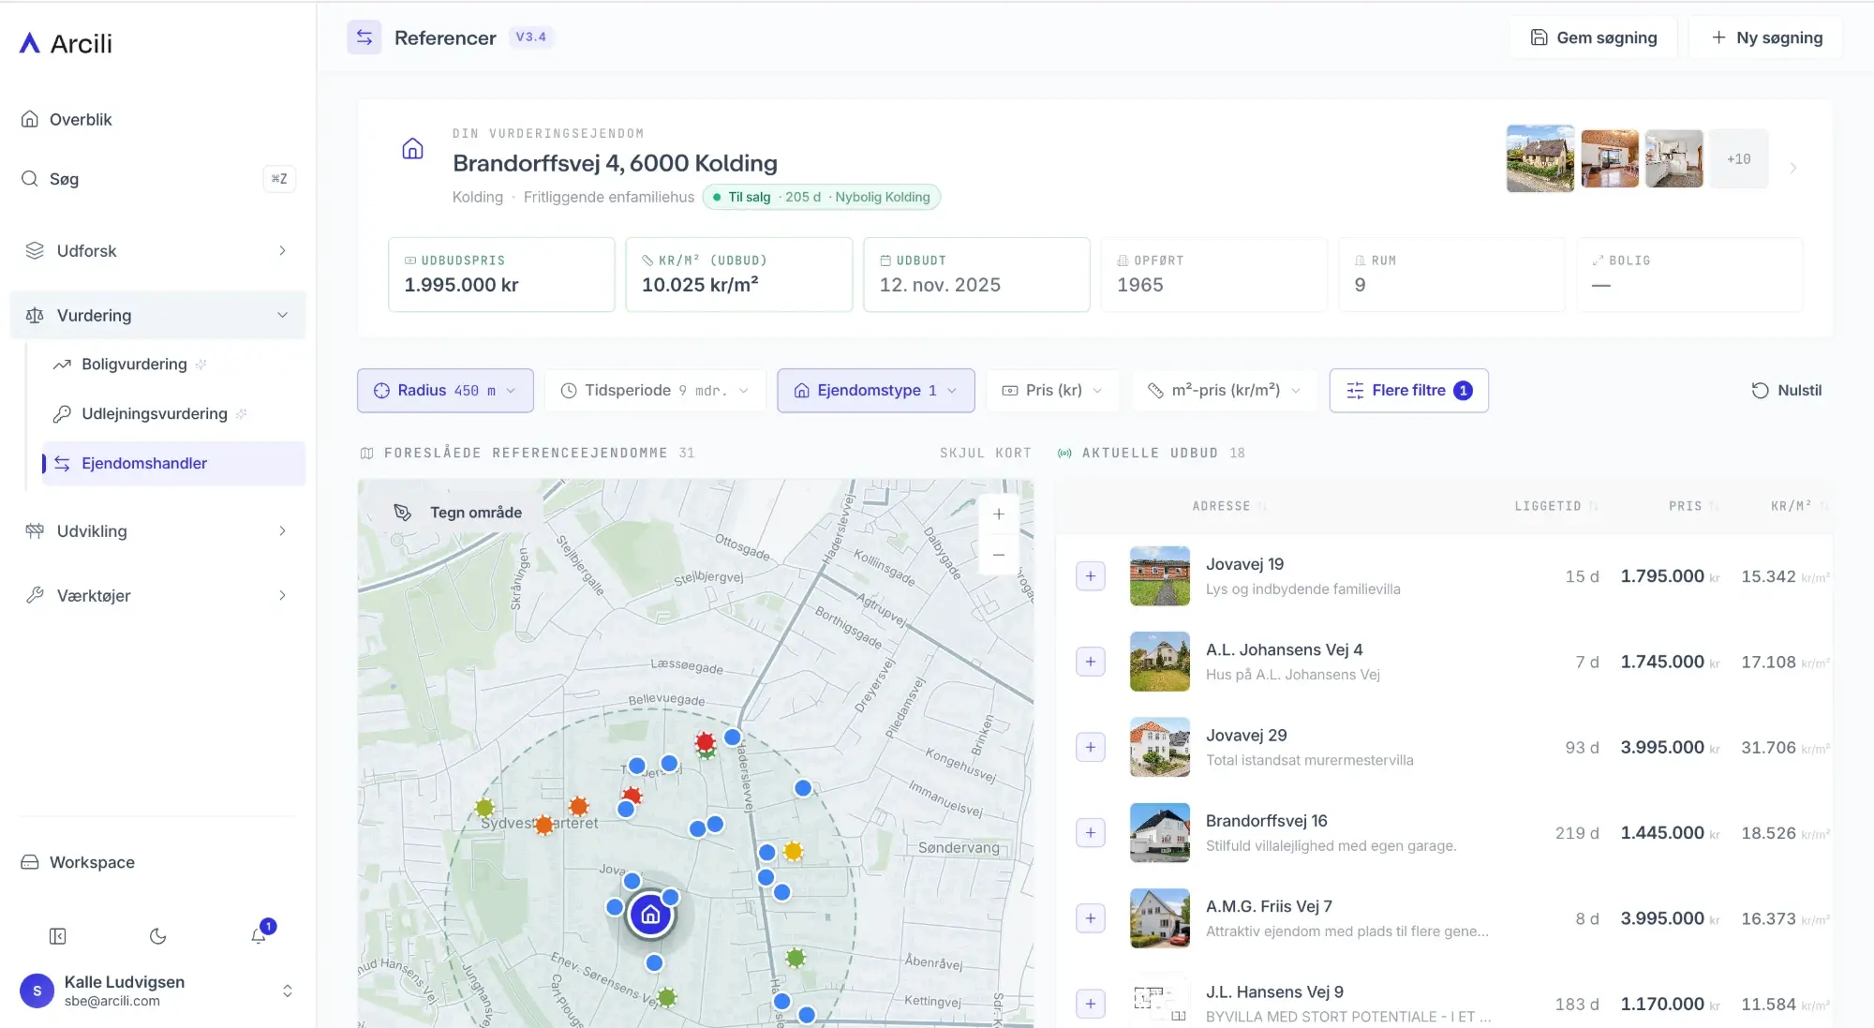Reset filters with Nulstil
Viewport: 1874px width, 1028px height.
coord(1787,390)
